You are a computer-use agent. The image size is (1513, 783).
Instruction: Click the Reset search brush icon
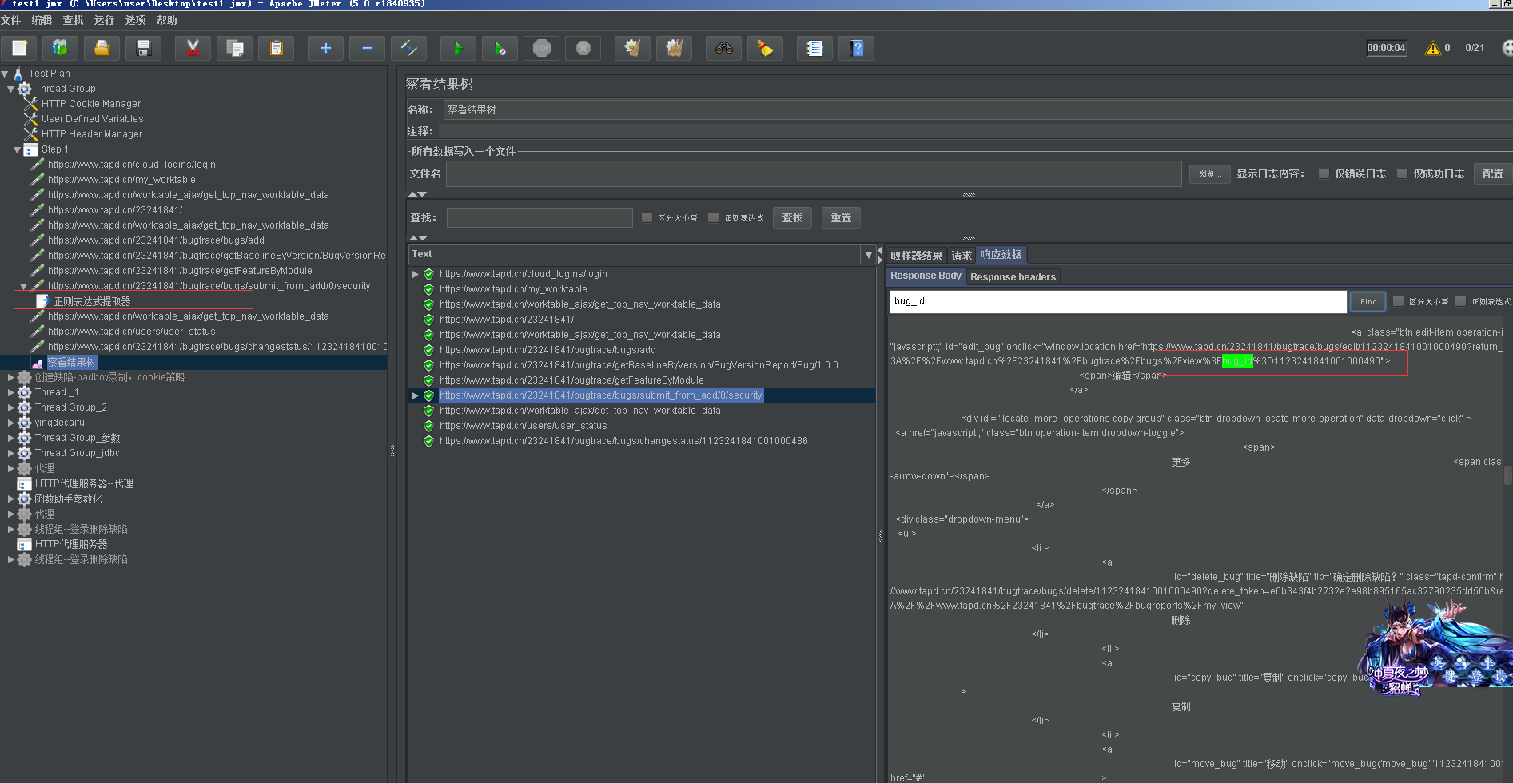pos(765,48)
